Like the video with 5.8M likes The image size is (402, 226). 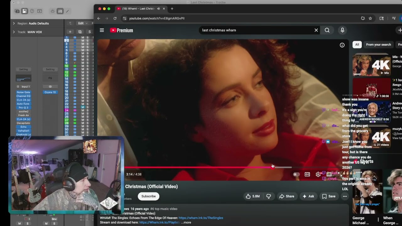(253, 196)
